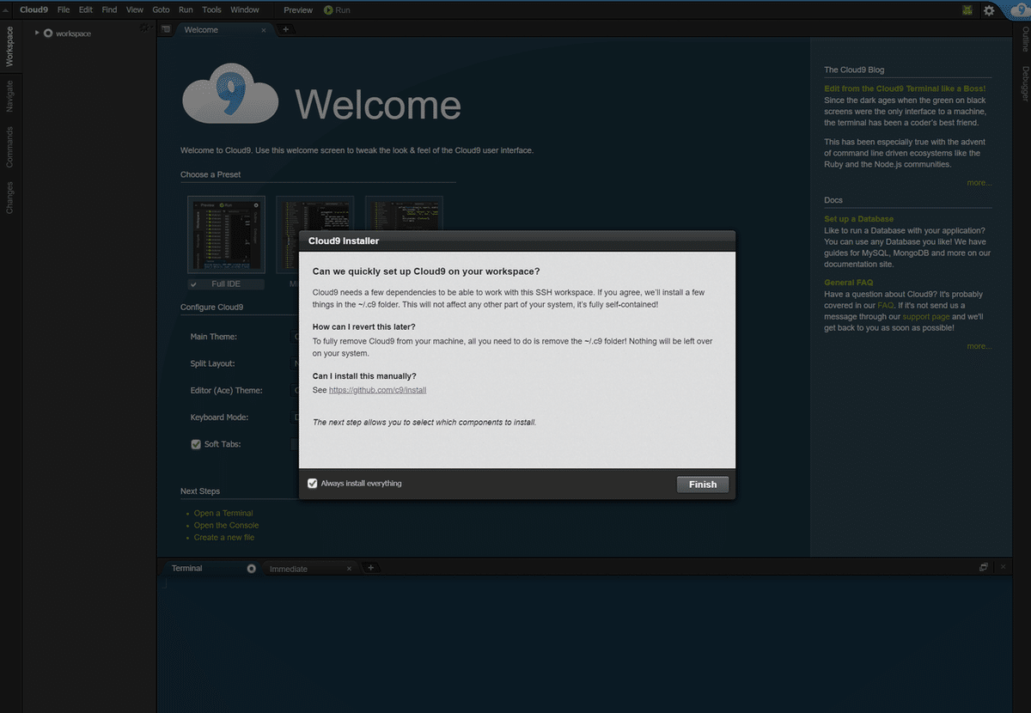Toggle the Soft Tabs checkbox

tap(196, 444)
